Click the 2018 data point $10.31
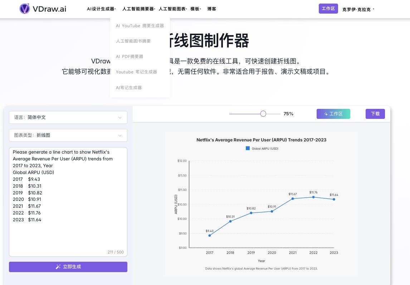The height and width of the screenshot is (285, 410). 230,221
